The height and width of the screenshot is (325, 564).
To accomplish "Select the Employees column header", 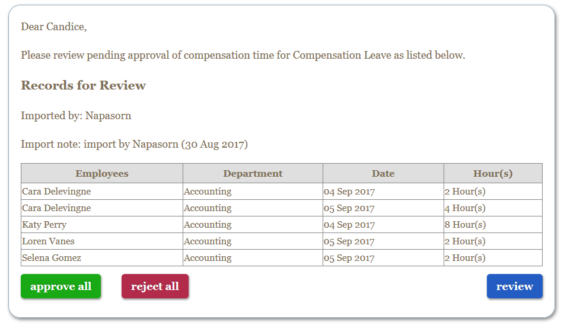I will point(102,173).
